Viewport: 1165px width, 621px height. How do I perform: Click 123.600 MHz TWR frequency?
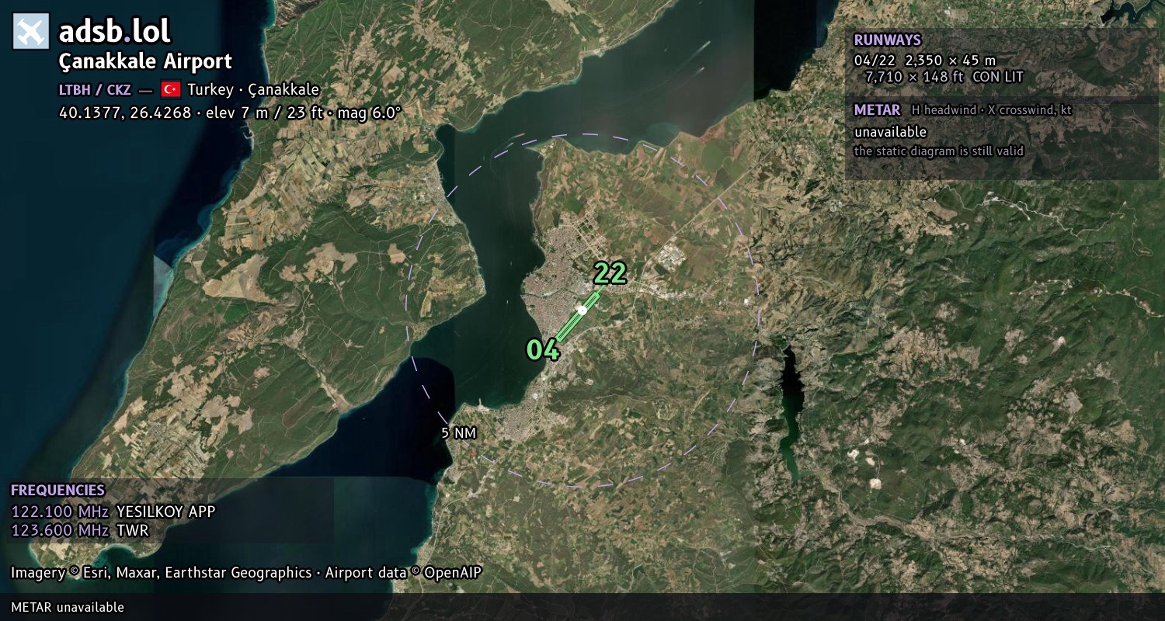click(80, 530)
